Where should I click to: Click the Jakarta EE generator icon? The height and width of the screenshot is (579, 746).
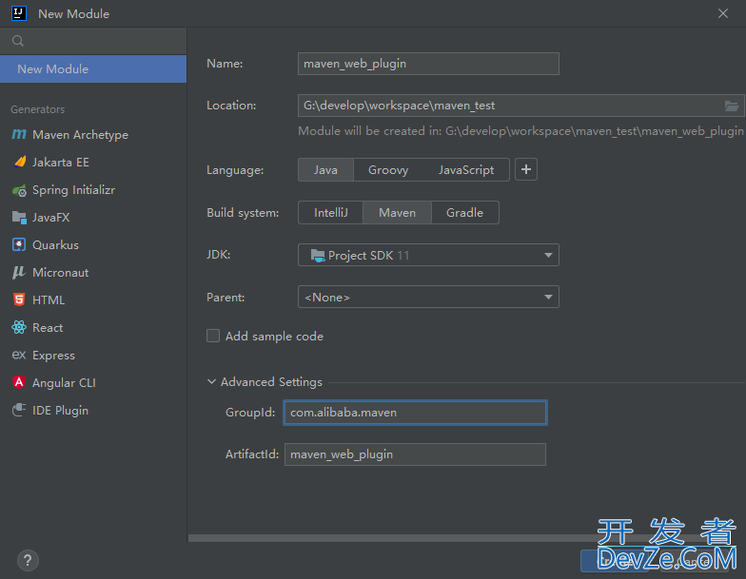tap(19, 162)
